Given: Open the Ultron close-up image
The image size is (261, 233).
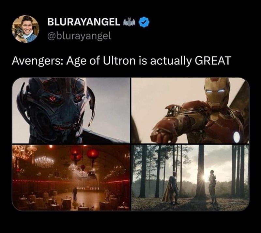Looking at the screenshot, I should pyautogui.click(x=71, y=110).
